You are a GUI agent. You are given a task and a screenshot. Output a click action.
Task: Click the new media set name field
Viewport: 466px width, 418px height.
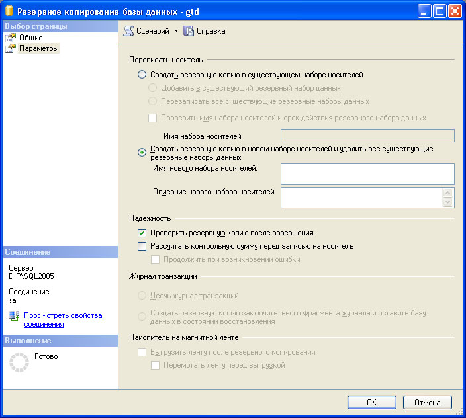coord(367,173)
